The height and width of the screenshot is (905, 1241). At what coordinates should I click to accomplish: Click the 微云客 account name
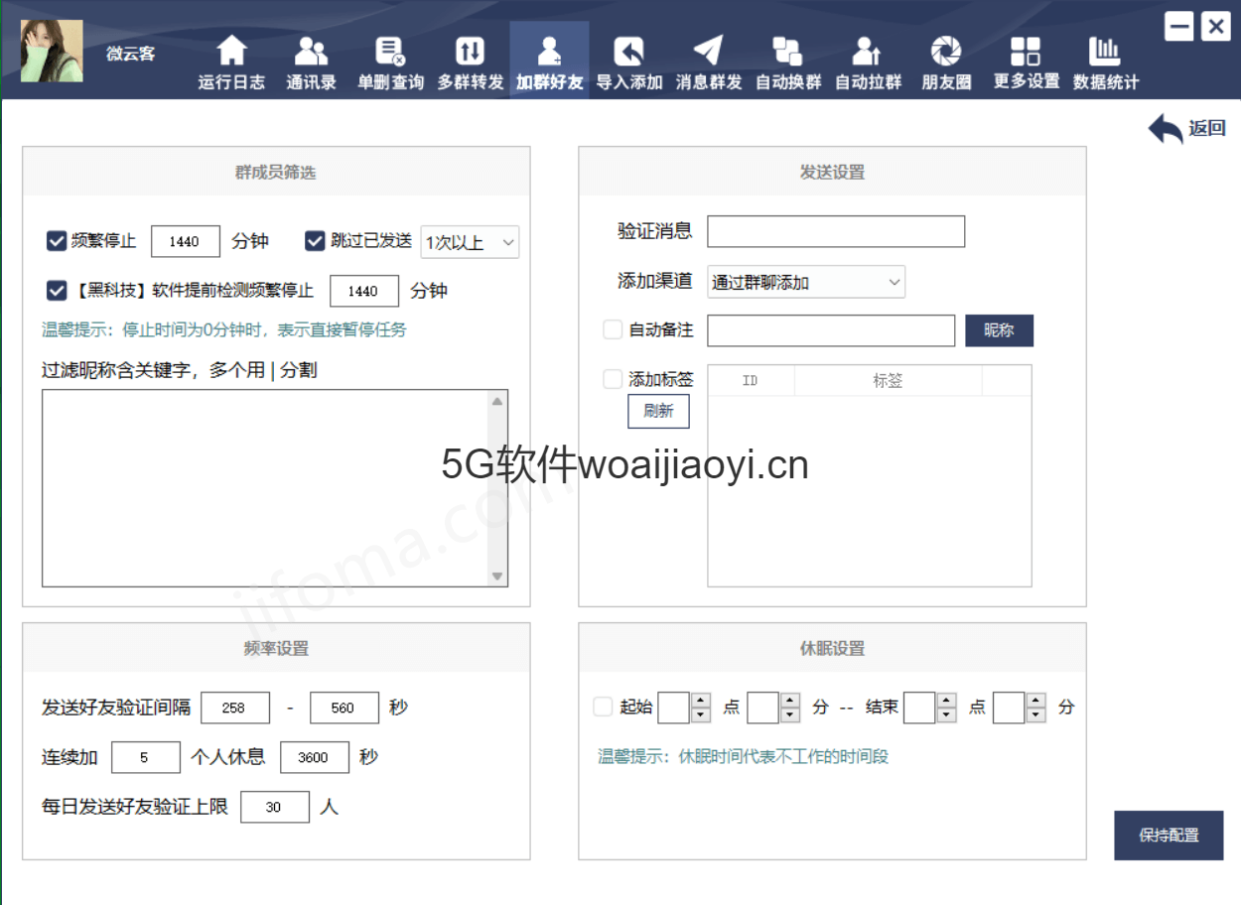point(131,54)
